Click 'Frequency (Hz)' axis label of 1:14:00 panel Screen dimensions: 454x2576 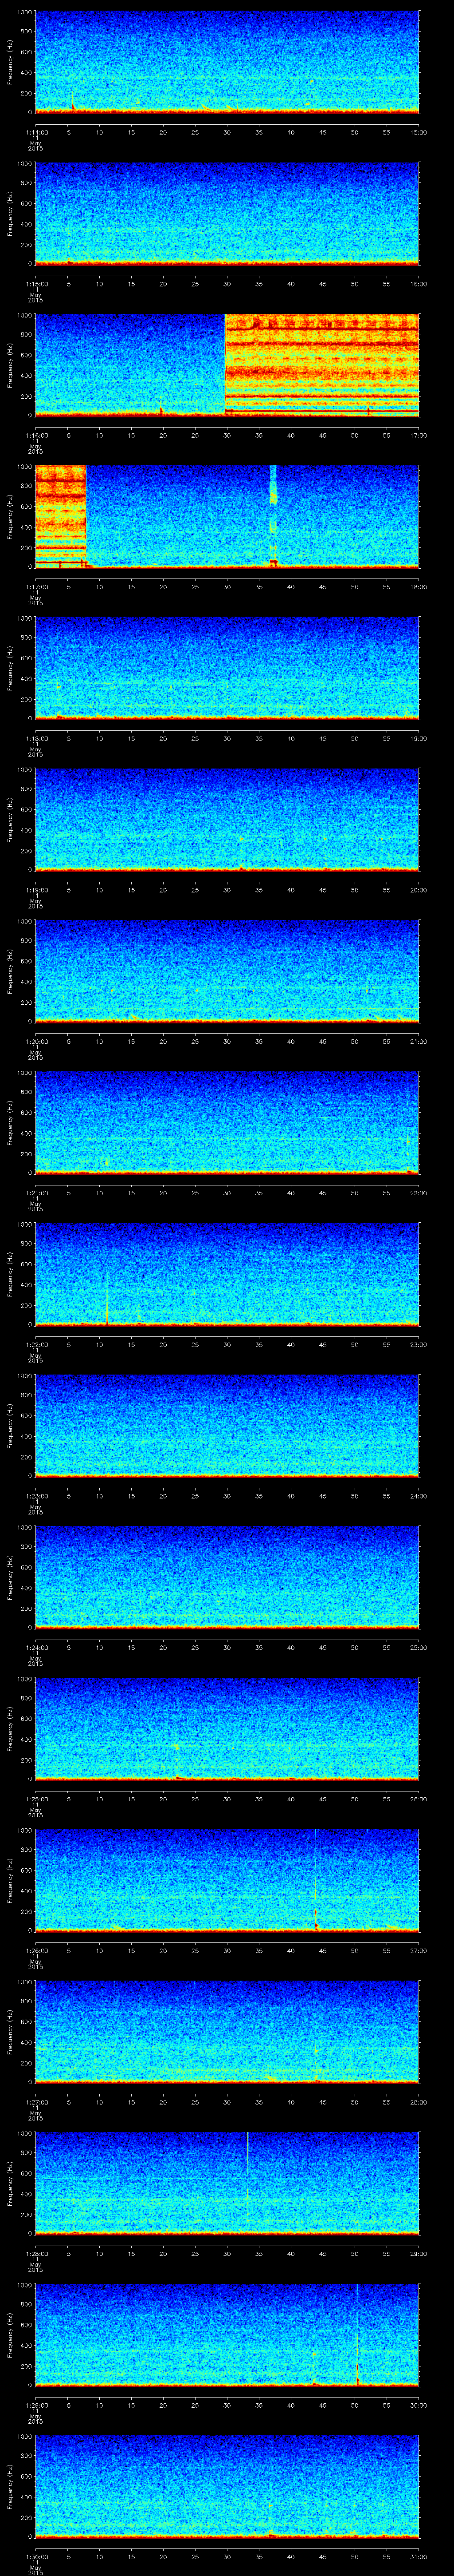point(10,62)
